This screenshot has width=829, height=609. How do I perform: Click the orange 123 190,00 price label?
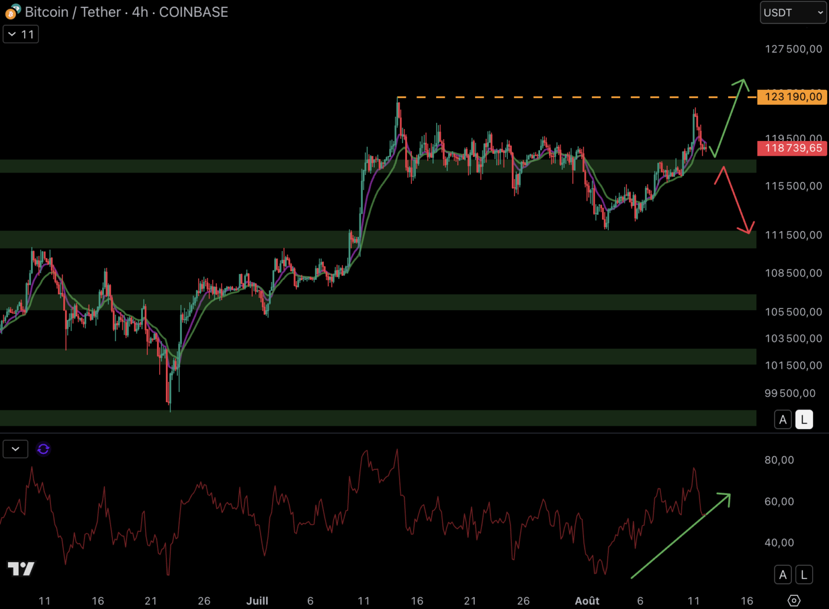coord(792,97)
